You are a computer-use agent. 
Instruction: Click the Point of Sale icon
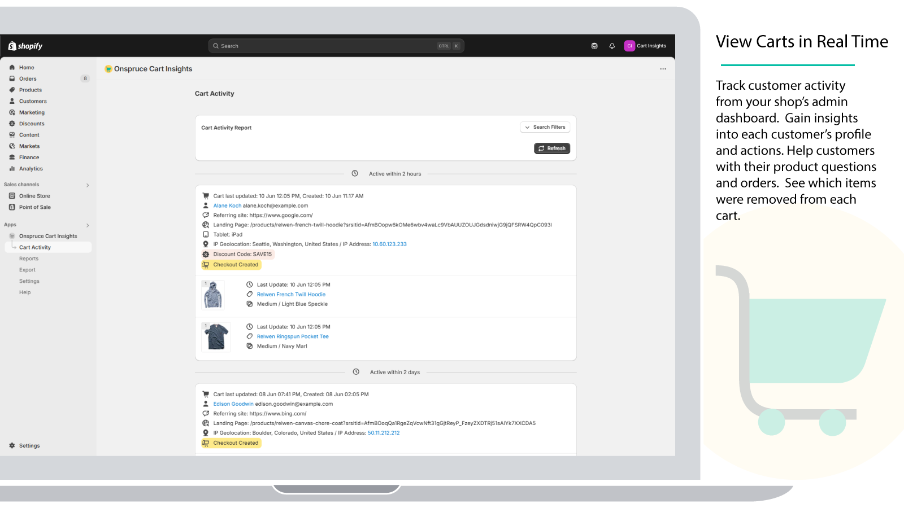(12, 207)
